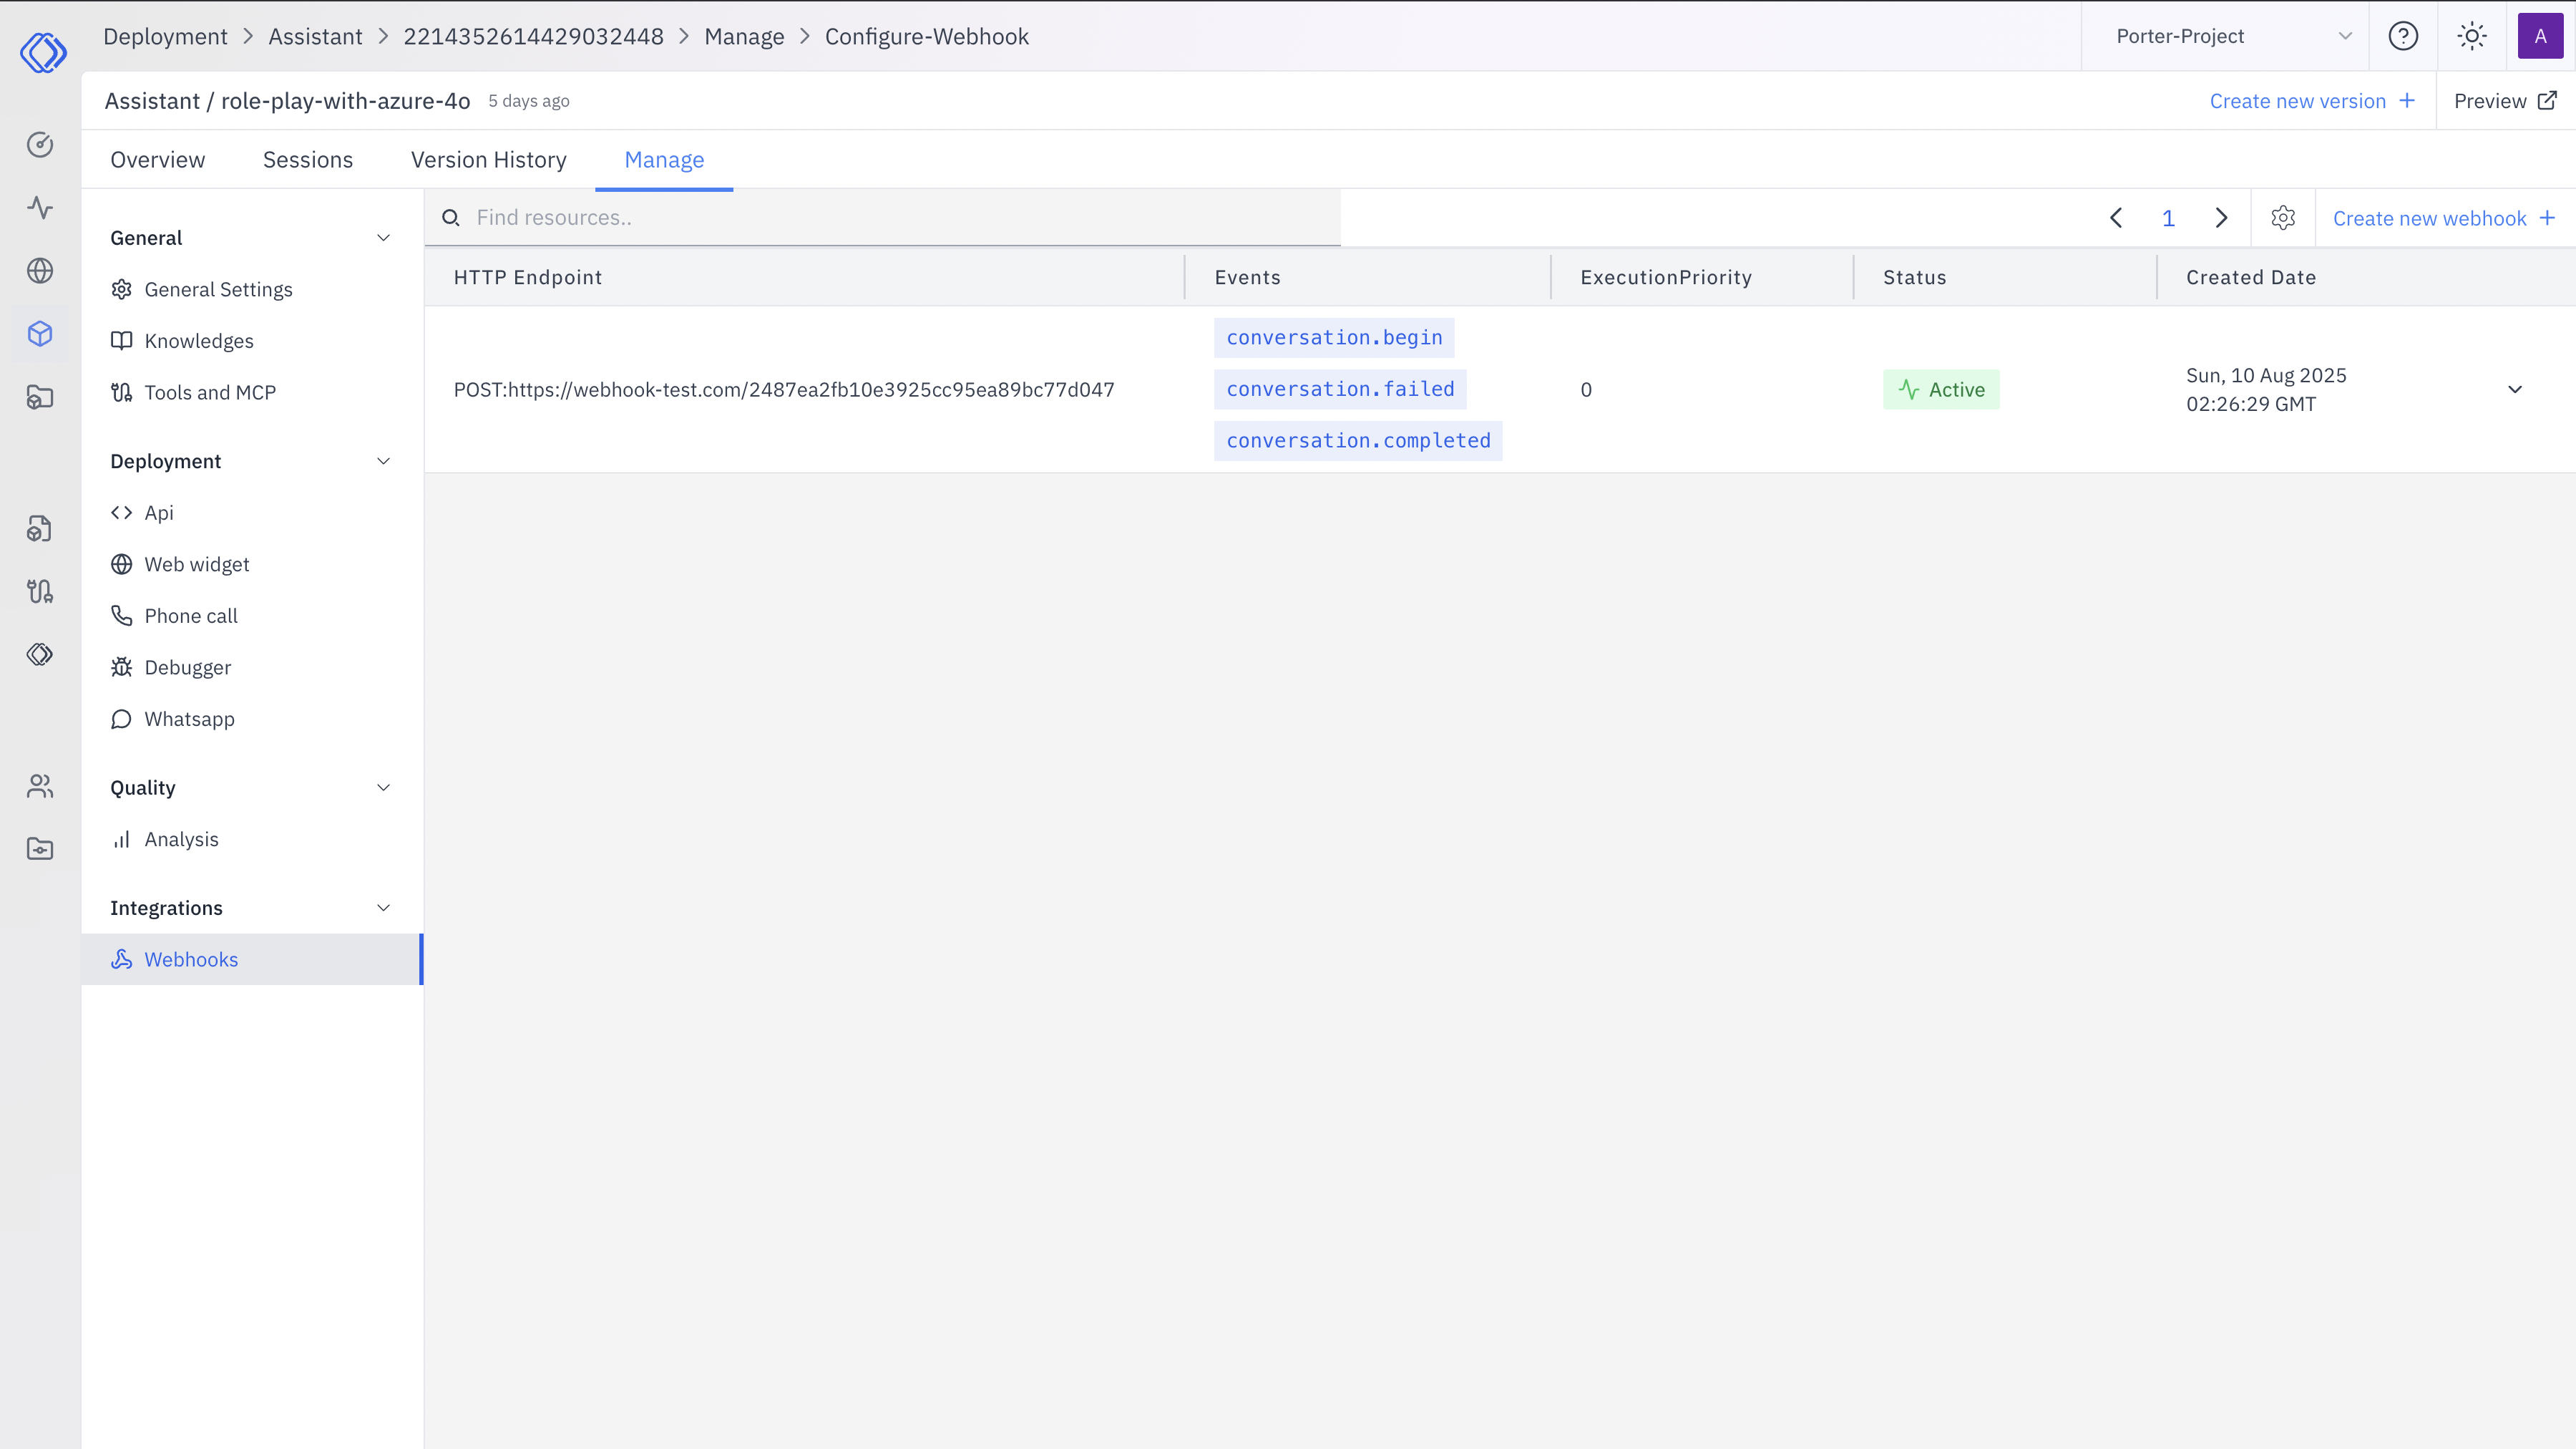Expand the webhook row details chevron
2576x1449 pixels.
click(2515, 389)
